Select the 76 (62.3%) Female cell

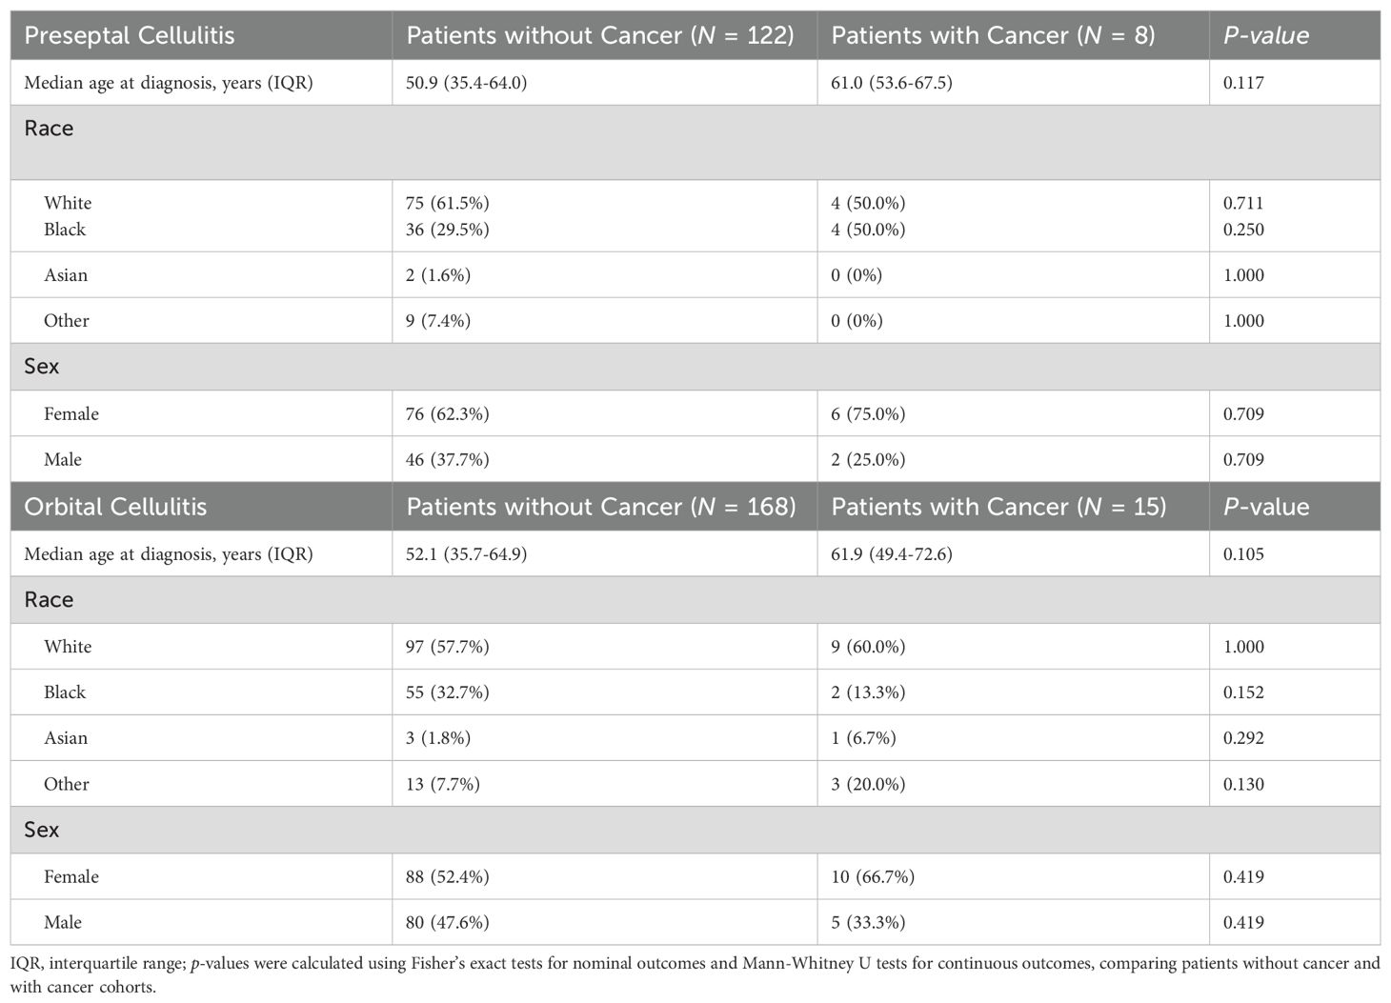(447, 414)
